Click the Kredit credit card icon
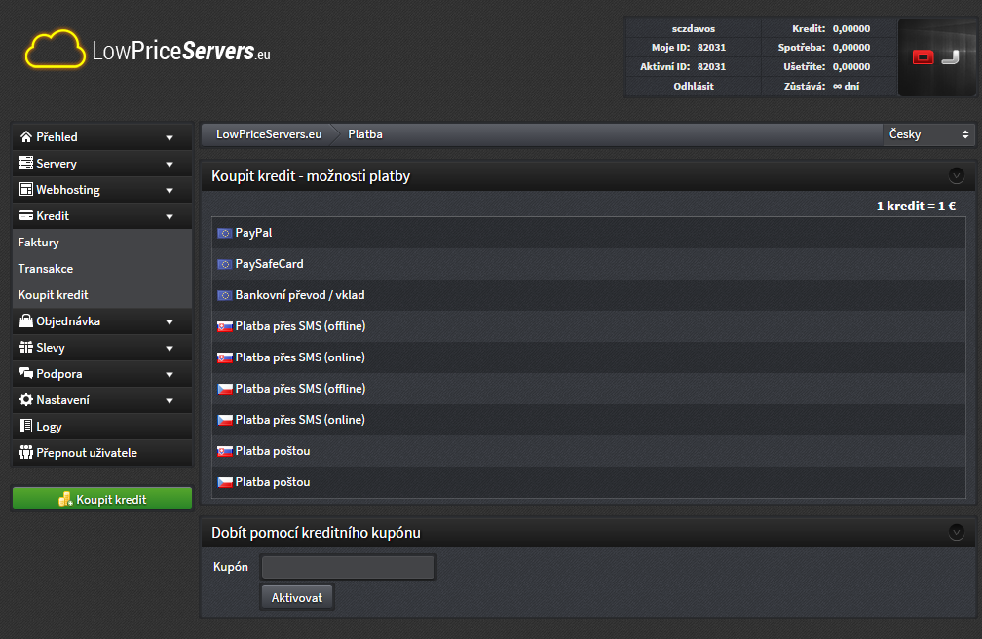The height and width of the screenshot is (639, 982). (24, 215)
